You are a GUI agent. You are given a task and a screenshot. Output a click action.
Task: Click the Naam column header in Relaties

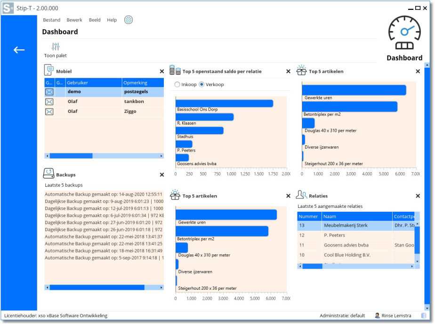356,216
